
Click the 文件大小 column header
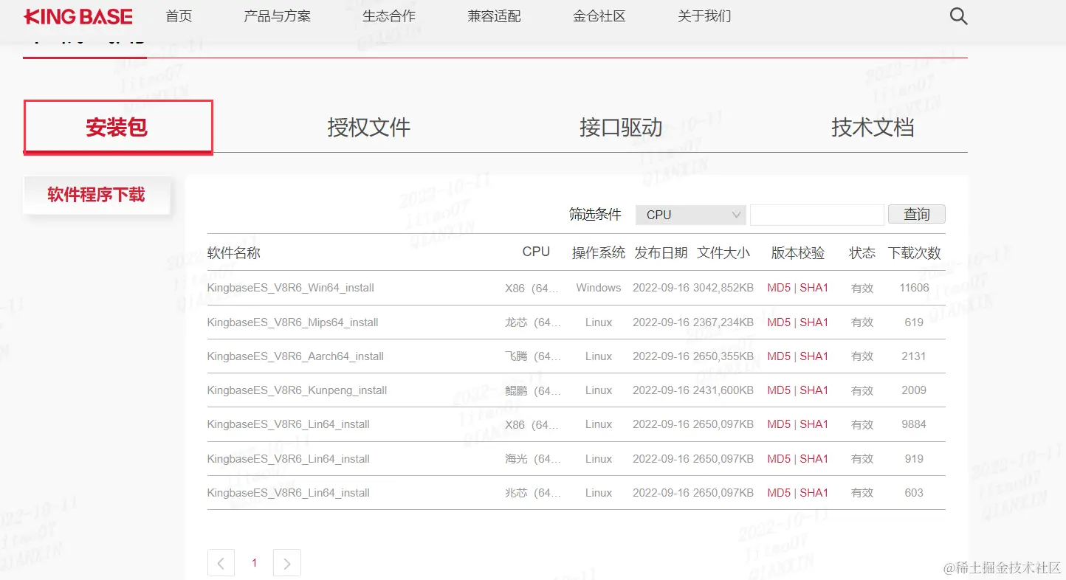[x=723, y=253]
